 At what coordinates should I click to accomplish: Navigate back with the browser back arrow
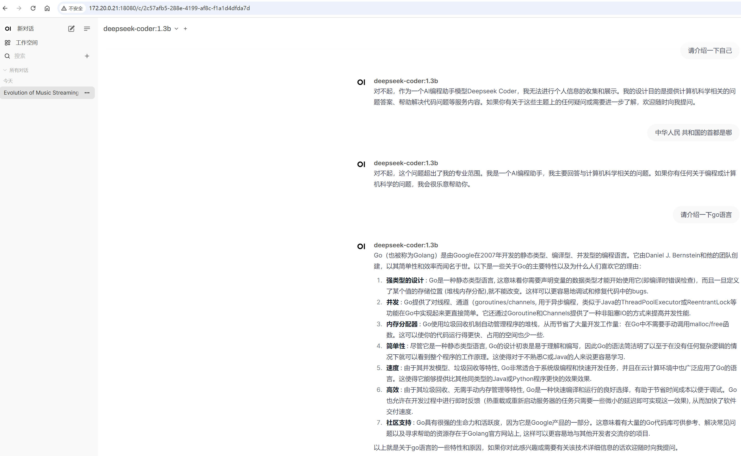click(x=5, y=8)
